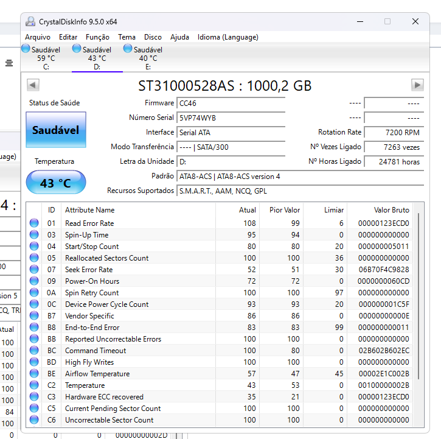The width and height of the screenshot is (441, 439).
Task: Click status orb for Temperature attribute C2
Action: (34, 385)
